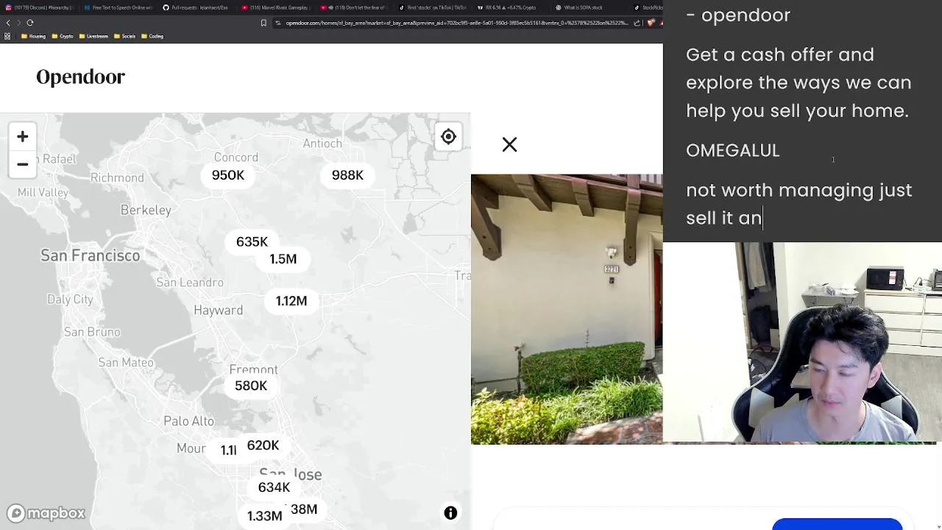Click the 'not worth managing just sell it' note text
The width and height of the screenshot is (942, 530).
799,204
